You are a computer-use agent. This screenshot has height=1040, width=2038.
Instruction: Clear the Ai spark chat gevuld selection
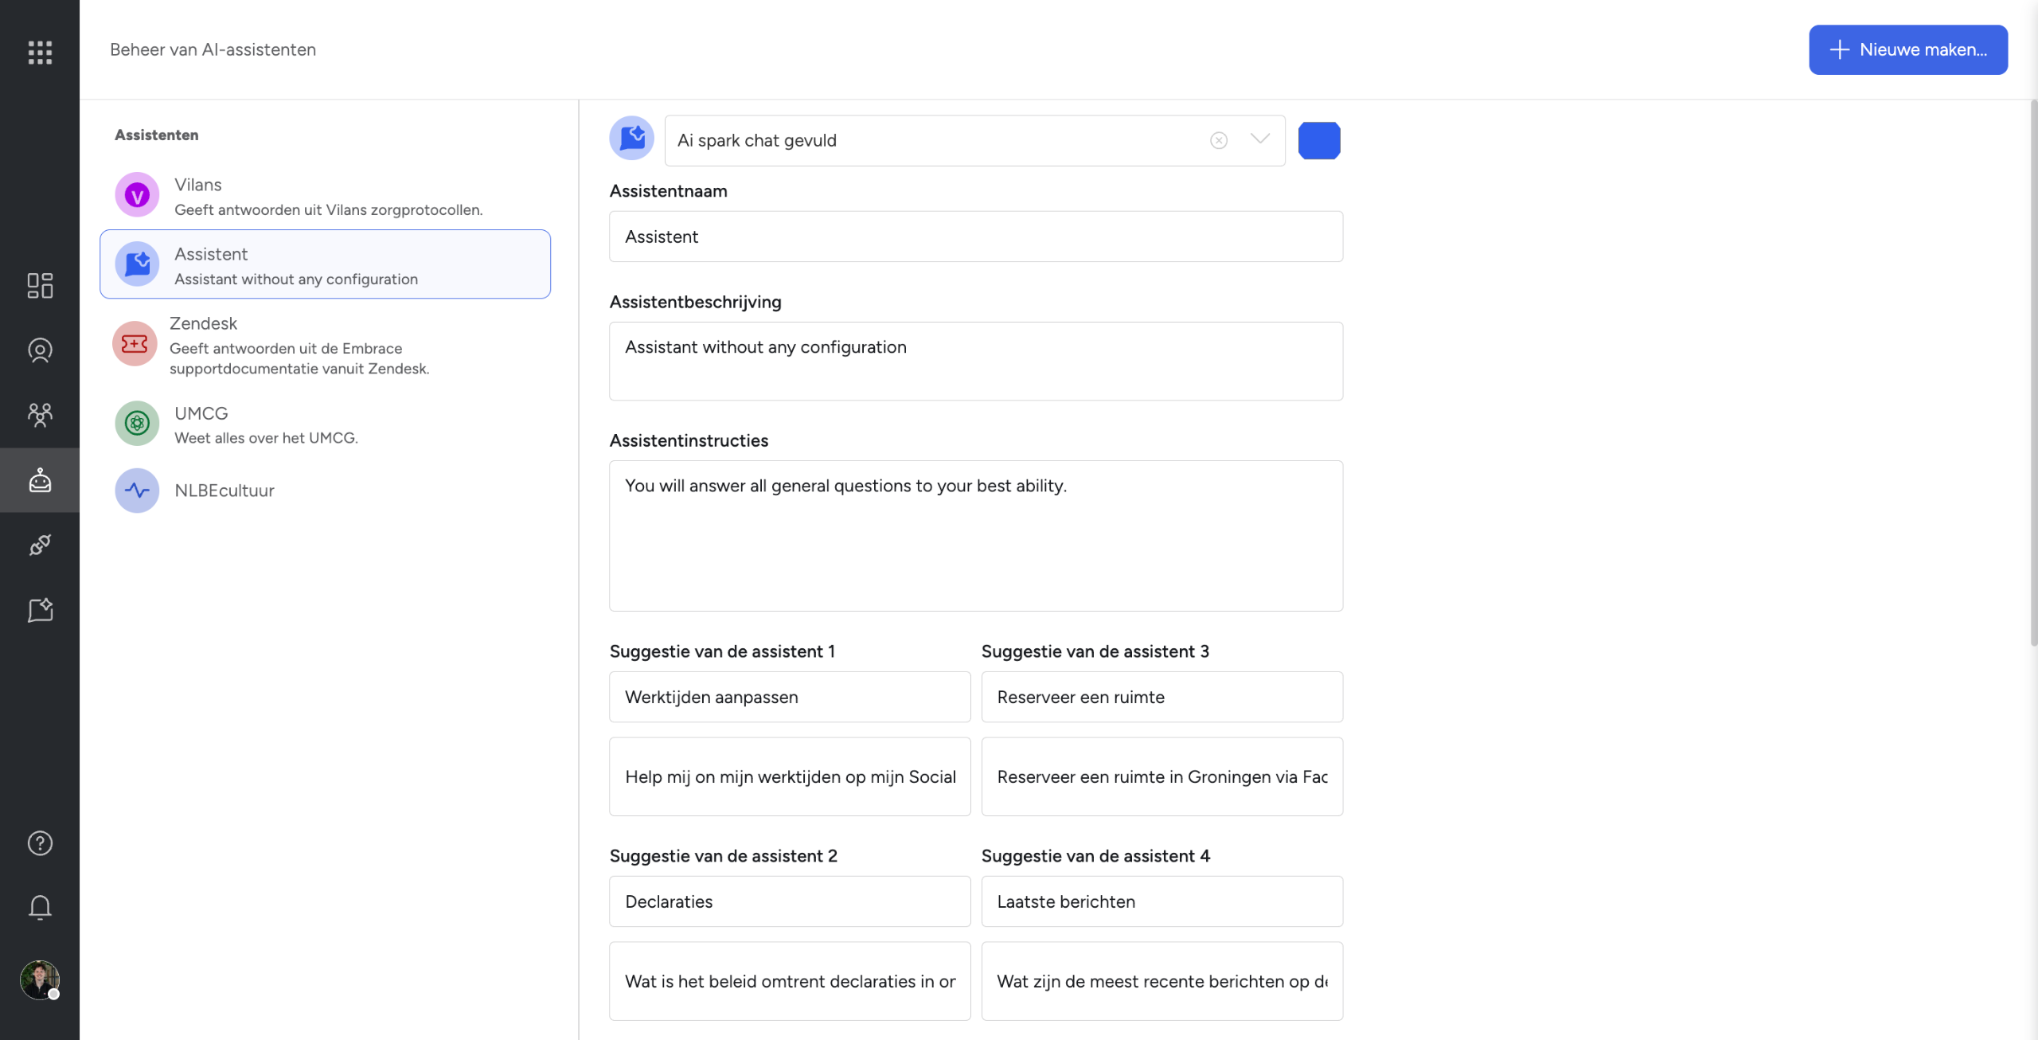pos(1219,140)
